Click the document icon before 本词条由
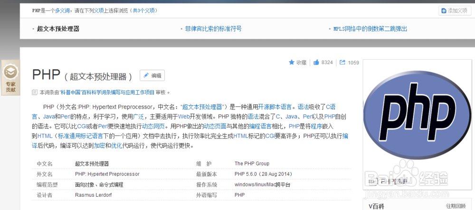The height and width of the screenshot is (210, 475). [x=35, y=92]
